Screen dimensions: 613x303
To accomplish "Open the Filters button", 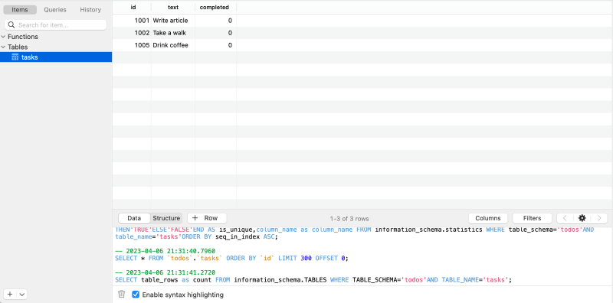I will tap(532, 218).
